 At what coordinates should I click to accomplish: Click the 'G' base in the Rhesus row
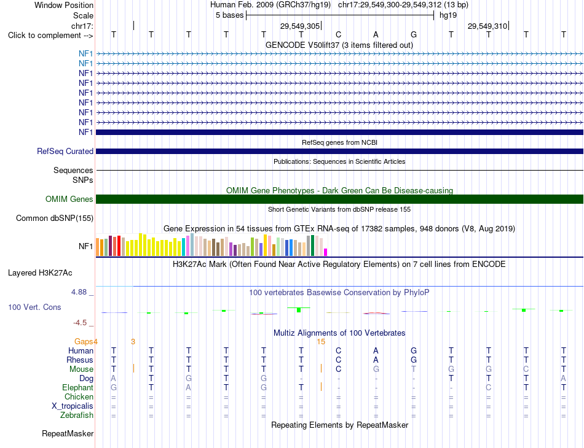click(414, 360)
